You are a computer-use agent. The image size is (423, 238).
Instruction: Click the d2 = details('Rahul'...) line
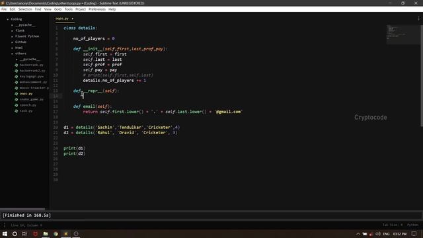tap(120, 133)
